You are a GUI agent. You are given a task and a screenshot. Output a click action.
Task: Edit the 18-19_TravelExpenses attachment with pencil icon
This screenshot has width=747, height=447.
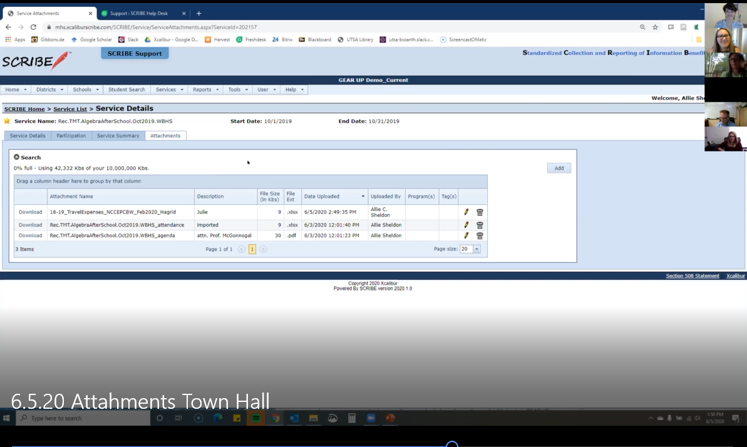click(466, 212)
